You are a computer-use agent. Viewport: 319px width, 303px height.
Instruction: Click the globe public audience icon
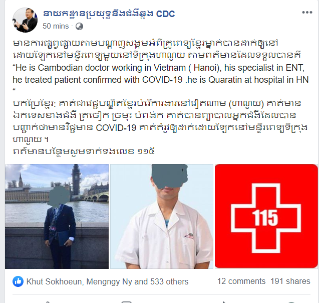point(79,27)
